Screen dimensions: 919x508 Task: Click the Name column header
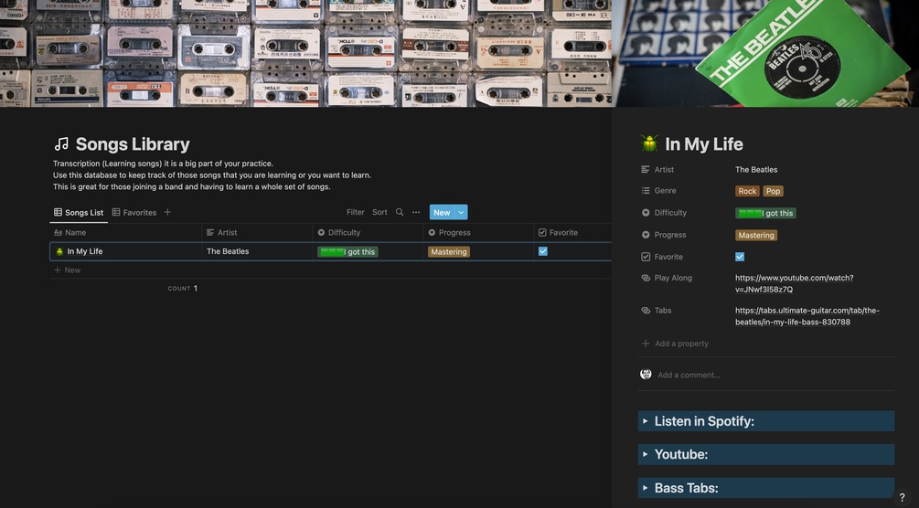pyautogui.click(x=125, y=233)
